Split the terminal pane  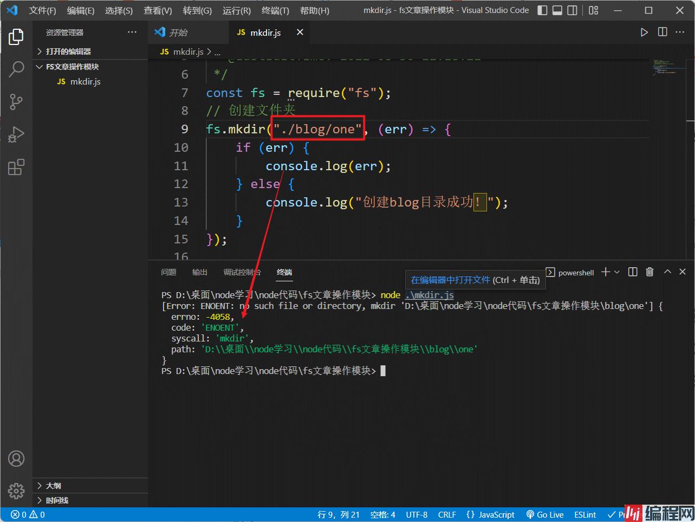(x=633, y=272)
